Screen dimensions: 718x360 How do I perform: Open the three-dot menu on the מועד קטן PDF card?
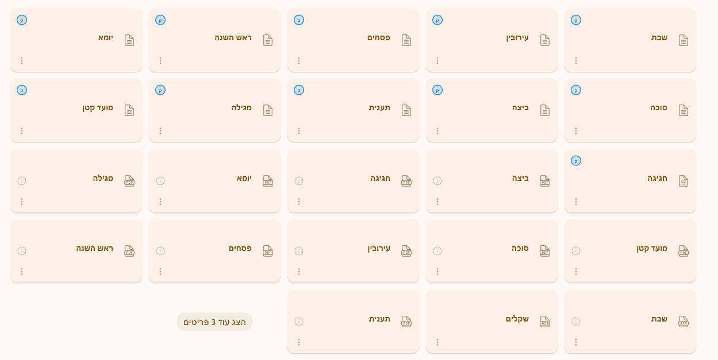tap(576, 272)
